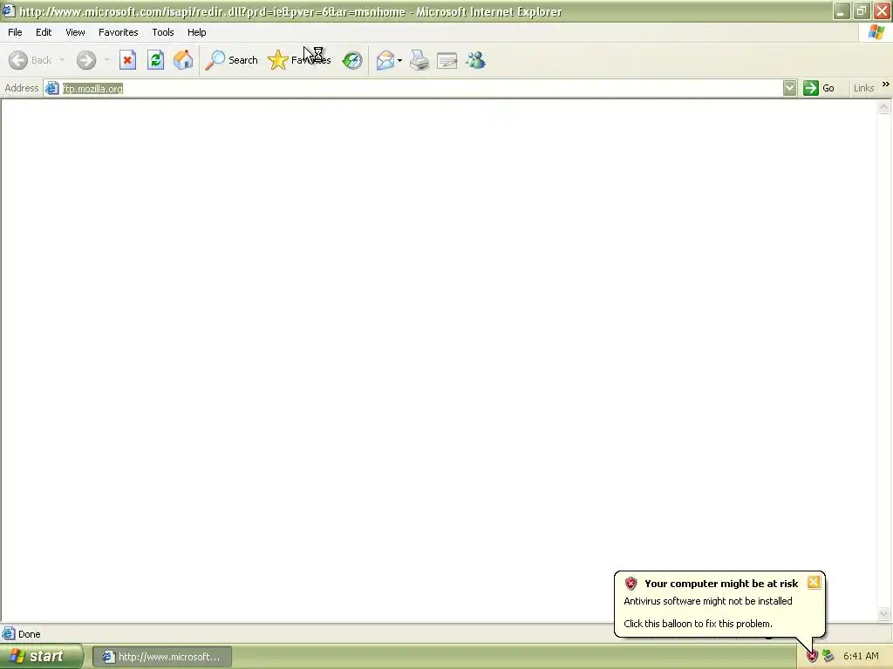This screenshot has height=669, width=893.
Task: Open the Back history dropdown arrow
Action: coord(62,60)
